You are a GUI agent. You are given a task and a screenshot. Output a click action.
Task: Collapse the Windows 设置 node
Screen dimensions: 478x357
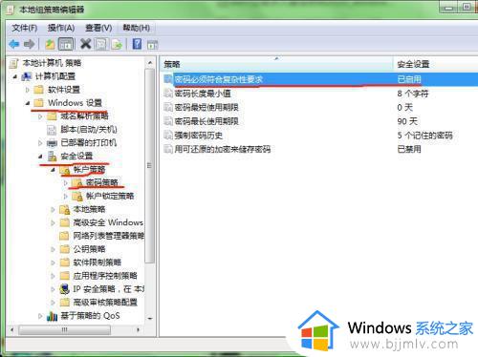[x=28, y=103]
